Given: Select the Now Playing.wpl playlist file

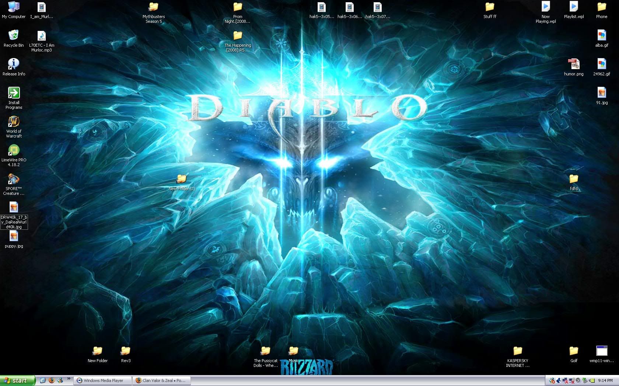Looking at the screenshot, I should (x=546, y=12).
